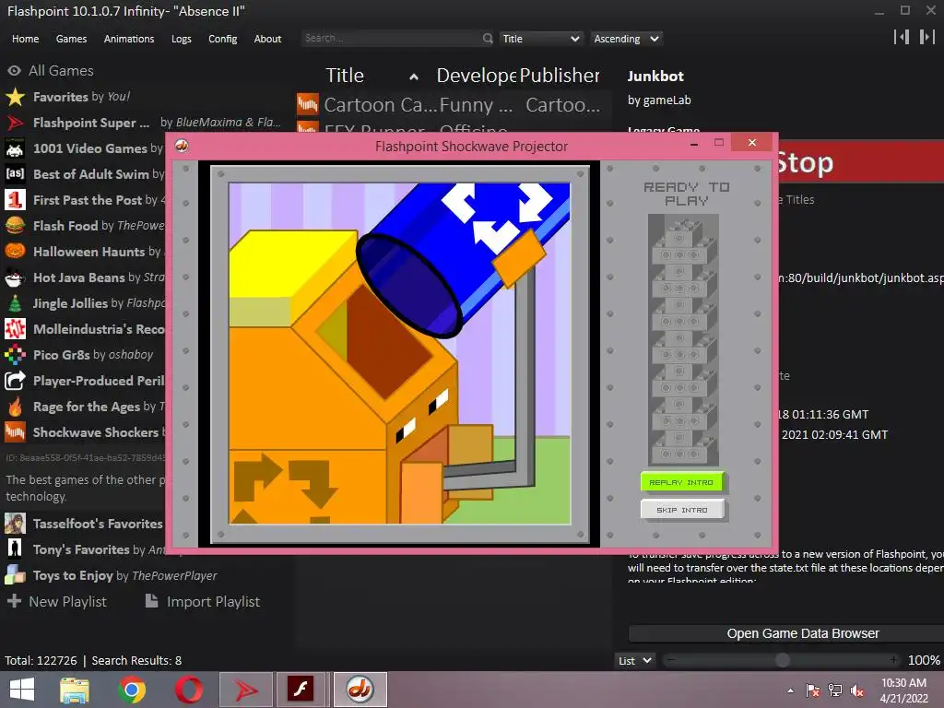Image resolution: width=944 pixels, height=708 pixels.
Task: Click REPLAY INTRO in Shockwave Projector
Action: point(681,482)
